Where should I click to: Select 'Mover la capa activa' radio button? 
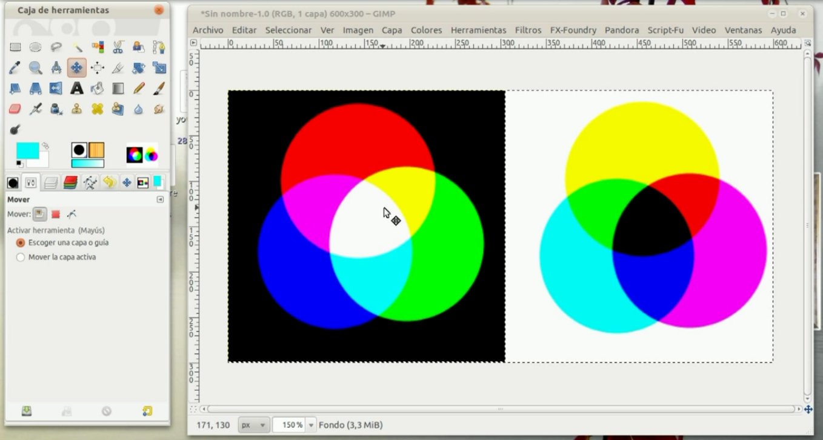21,257
